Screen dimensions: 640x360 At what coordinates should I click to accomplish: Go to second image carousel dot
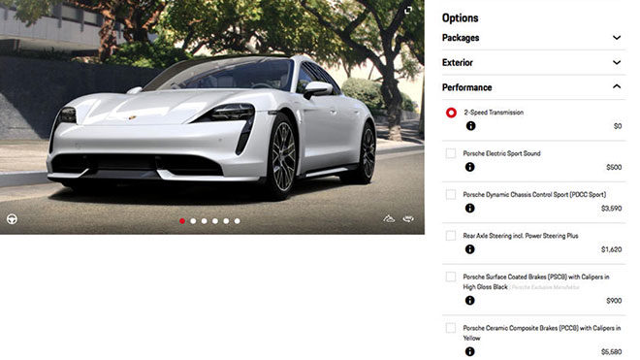point(193,221)
